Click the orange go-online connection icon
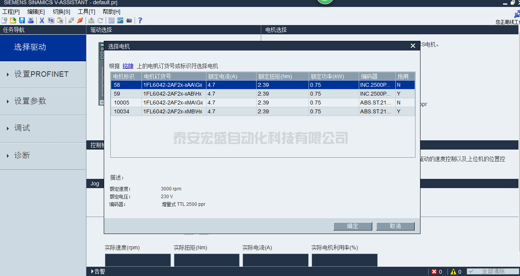This screenshot has width=520, height=276. pyautogui.click(x=80, y=20)
